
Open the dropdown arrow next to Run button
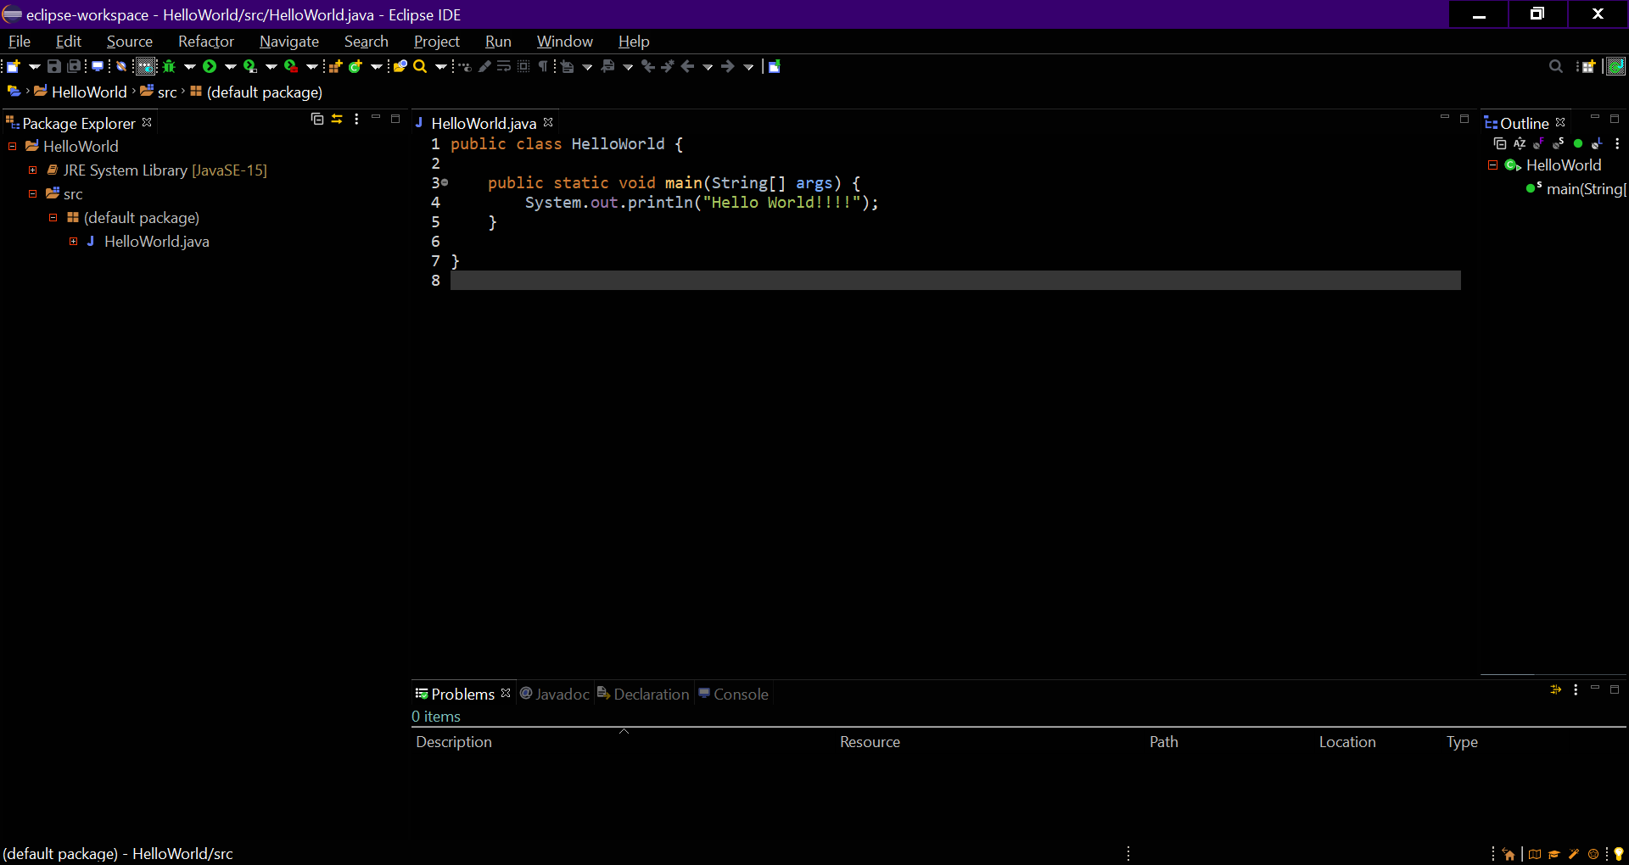click(230, 66)
